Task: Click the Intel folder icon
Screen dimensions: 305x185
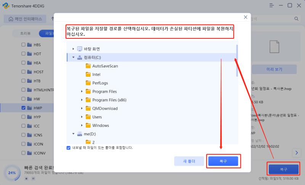Action: click(88, 74)
